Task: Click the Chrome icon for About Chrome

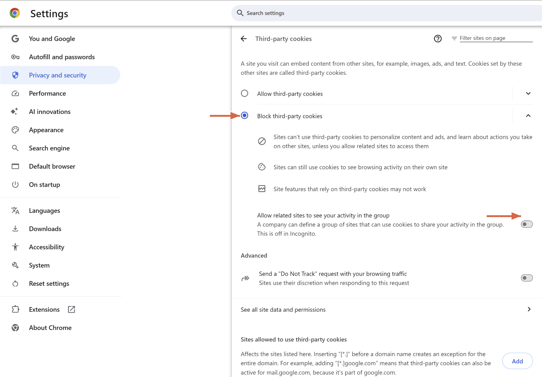Action: click(15, 327)
